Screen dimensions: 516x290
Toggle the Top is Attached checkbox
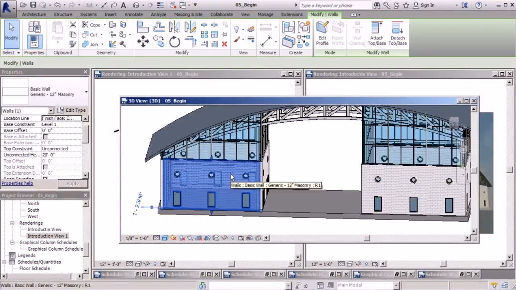(45, 167)
